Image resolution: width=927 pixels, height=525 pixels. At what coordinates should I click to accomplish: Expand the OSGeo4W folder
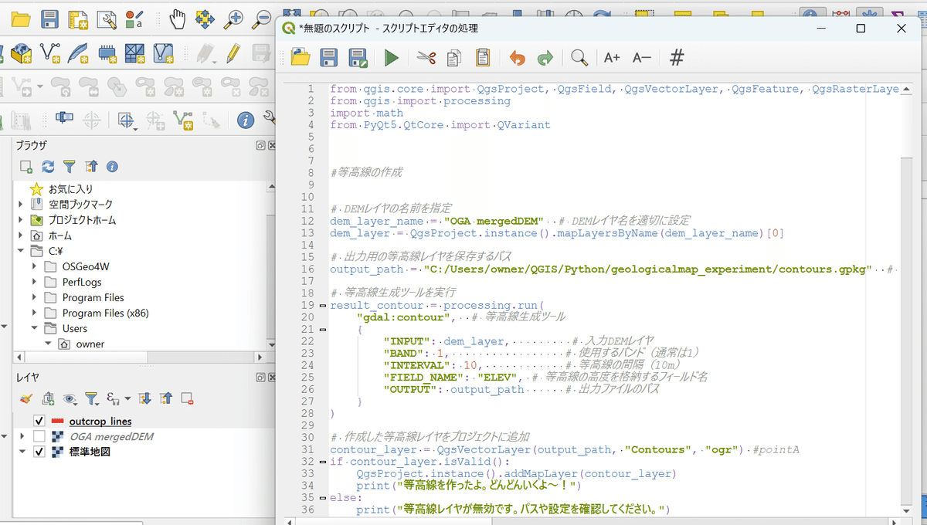click(34, 266)
